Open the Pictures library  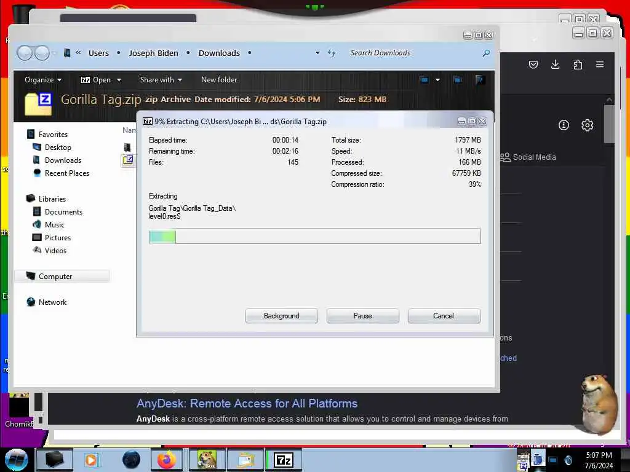tap(52, 237)
